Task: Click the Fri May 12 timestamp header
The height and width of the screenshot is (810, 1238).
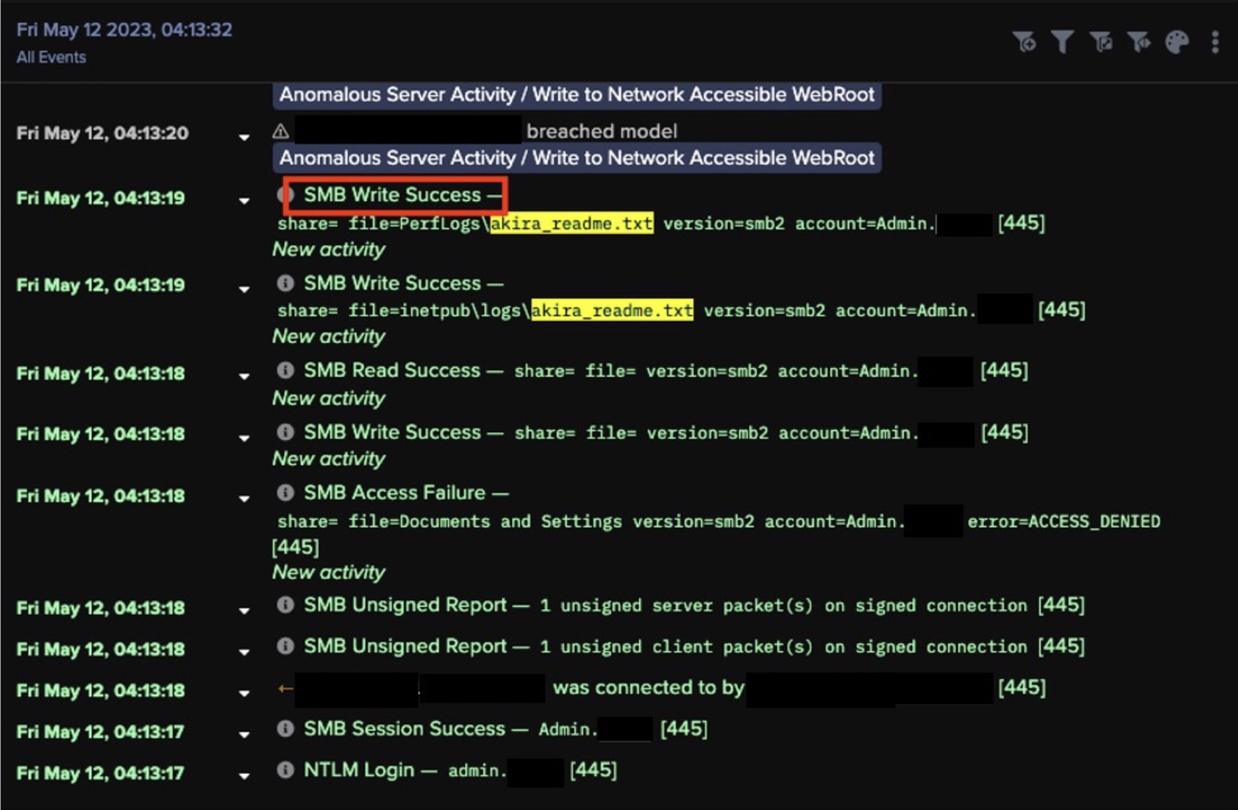Action: tap(122, 29)
